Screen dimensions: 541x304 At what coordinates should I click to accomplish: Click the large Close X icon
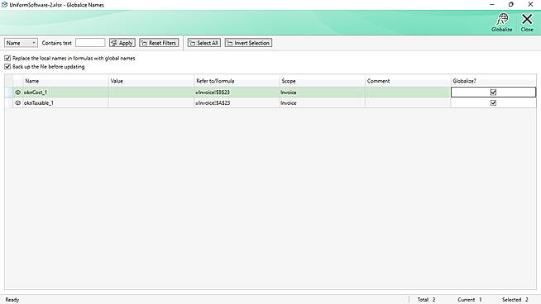[527, 19]
